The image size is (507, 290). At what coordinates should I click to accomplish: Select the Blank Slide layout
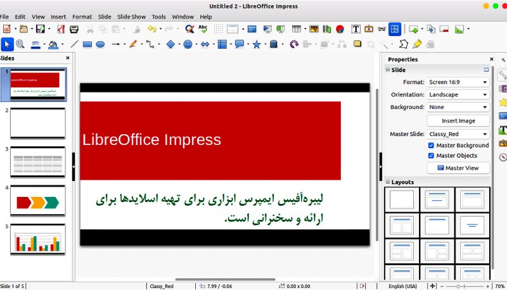[402, 199]
